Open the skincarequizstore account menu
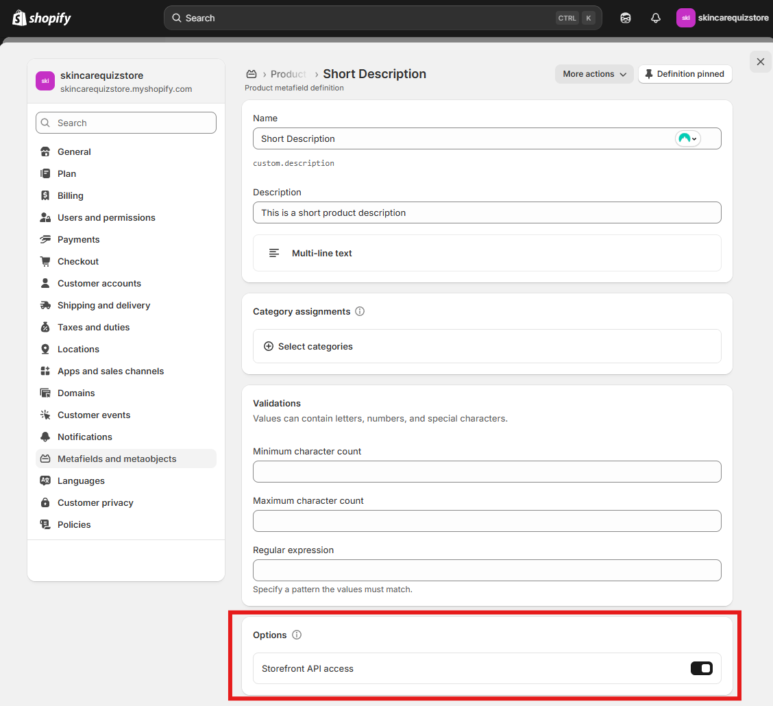The width and height of the screenshot is (773, 706). coord(723,18)
